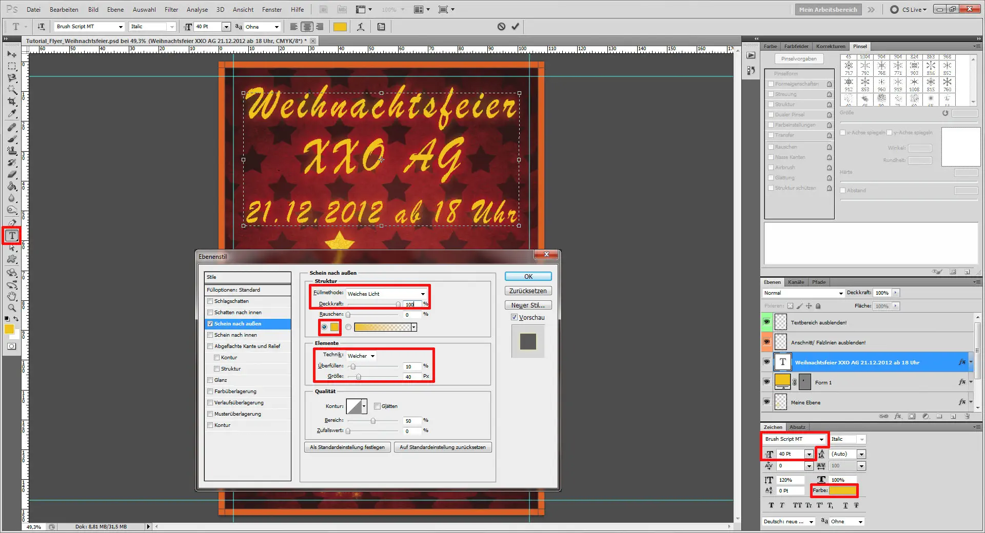Open the Technik dropdown

tap(362, 356)
